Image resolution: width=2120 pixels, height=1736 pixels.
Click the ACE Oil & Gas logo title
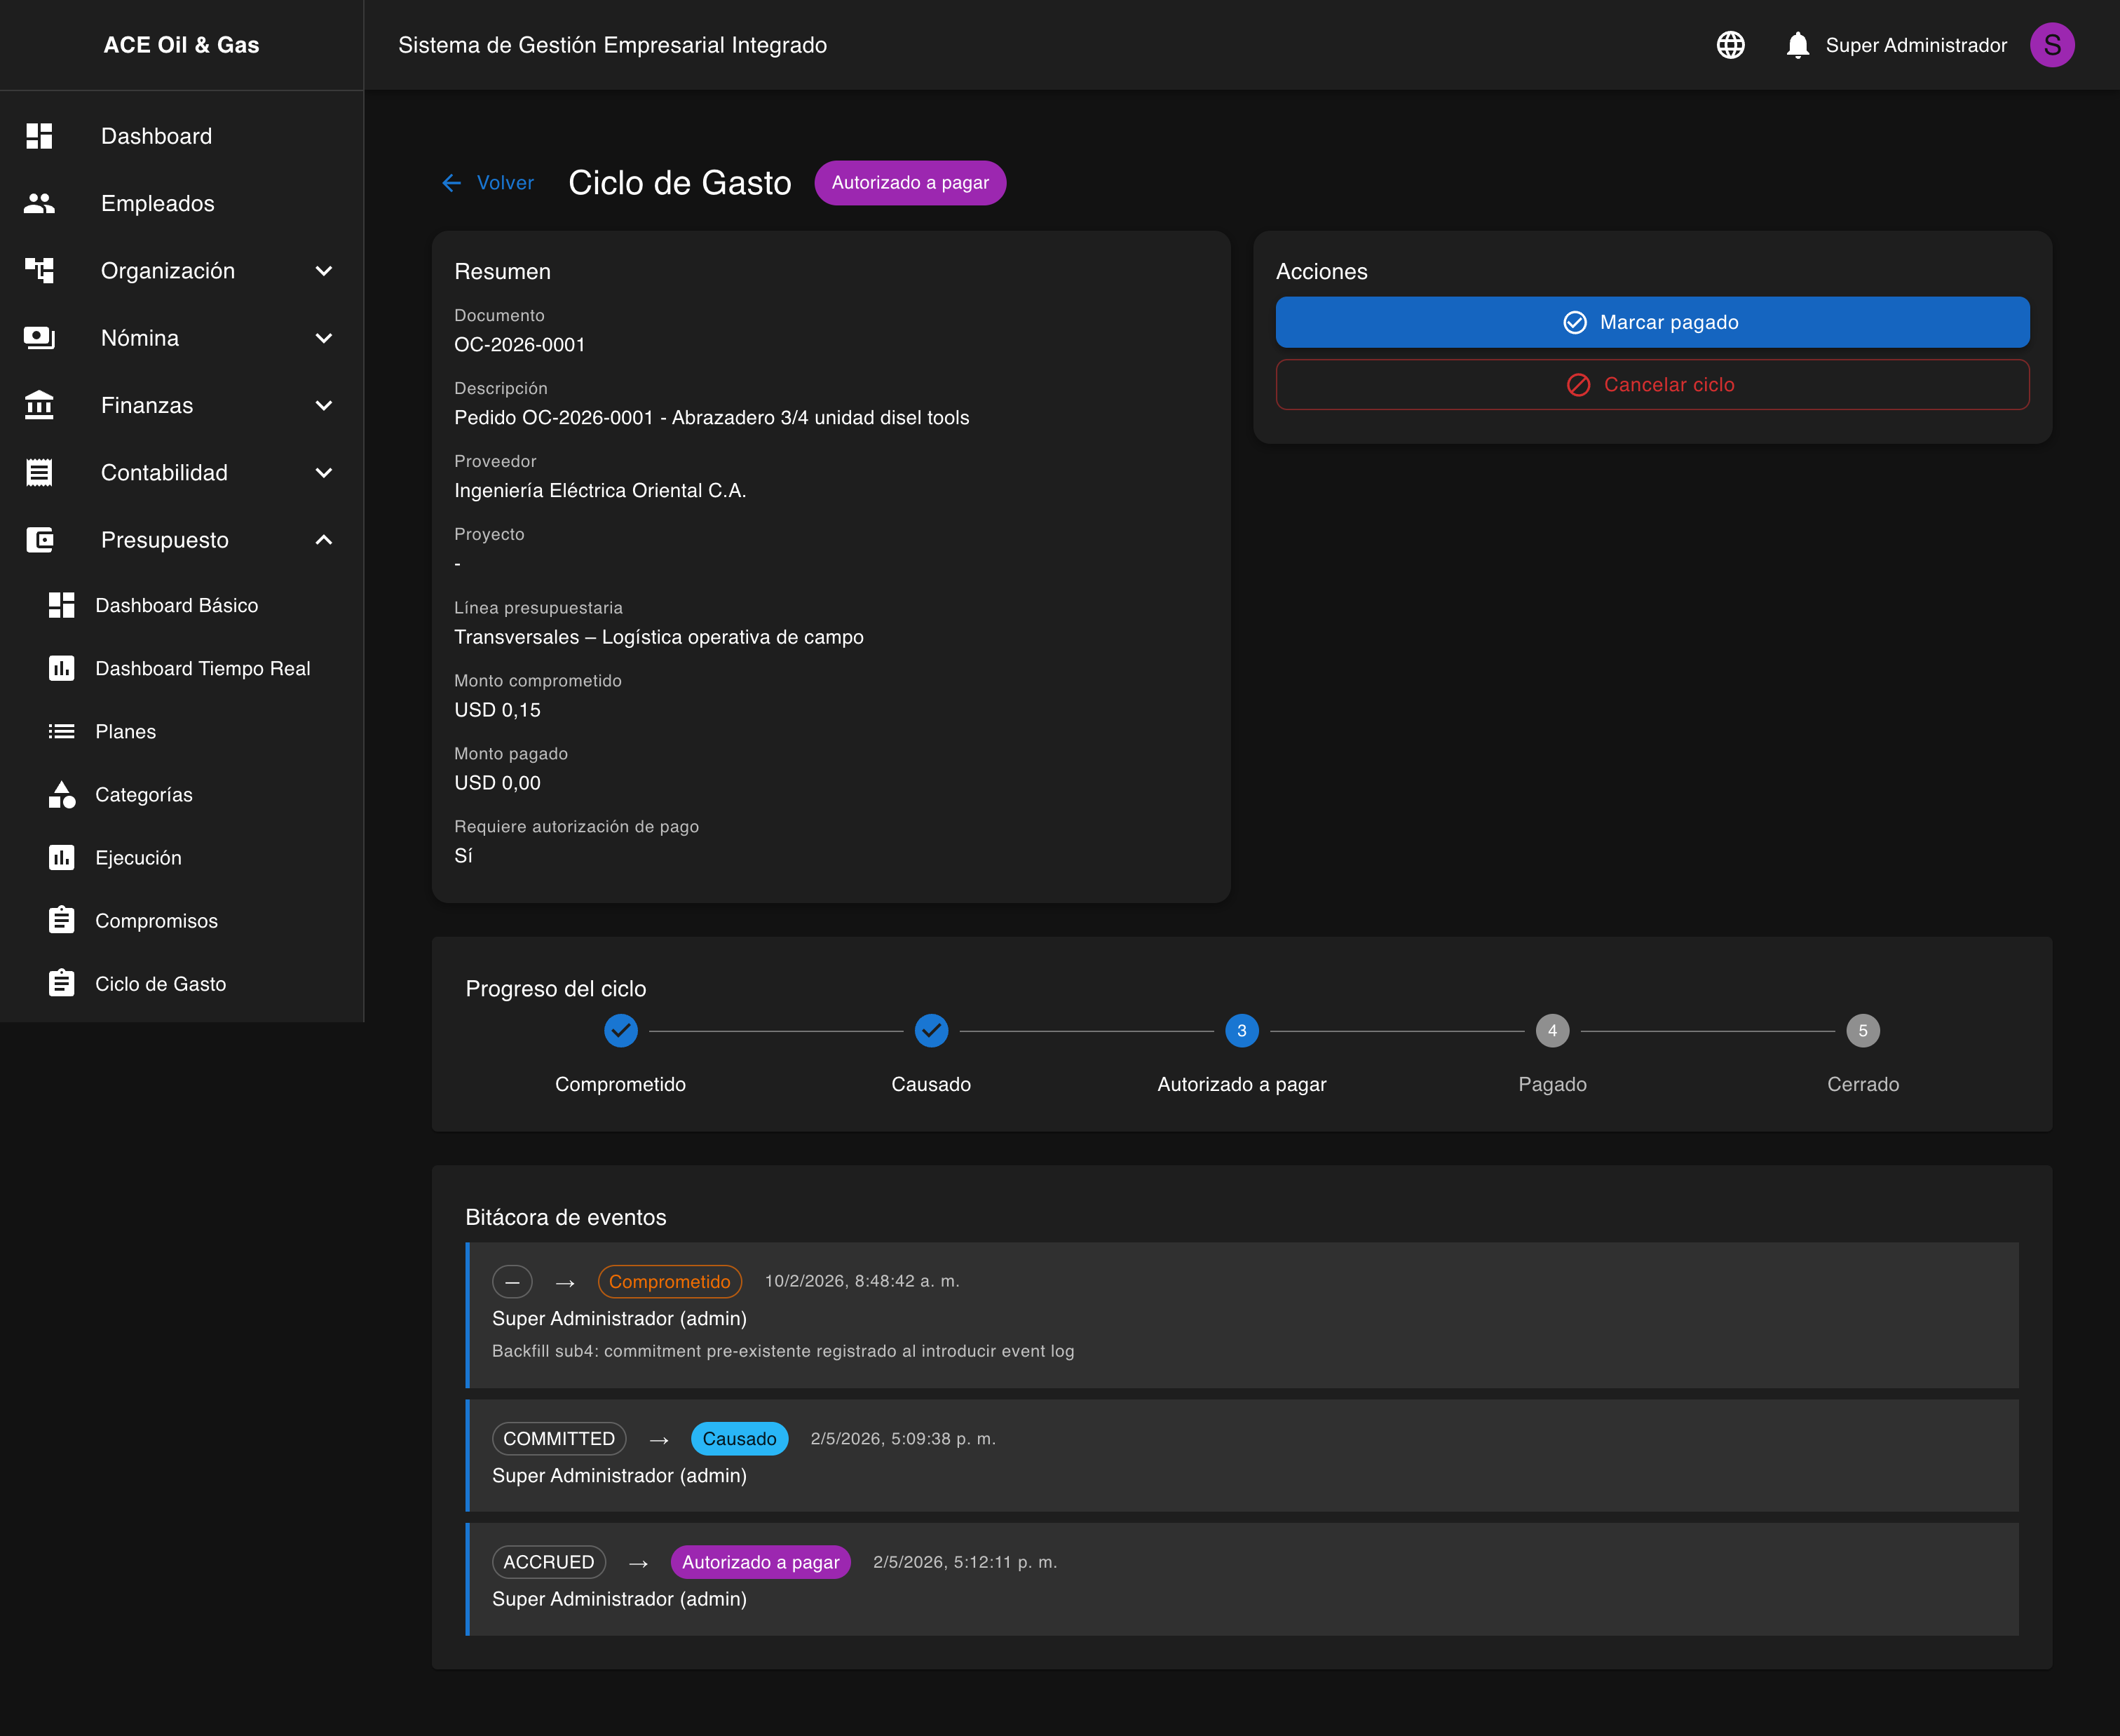pyautogui.click(x=182, y=45)
